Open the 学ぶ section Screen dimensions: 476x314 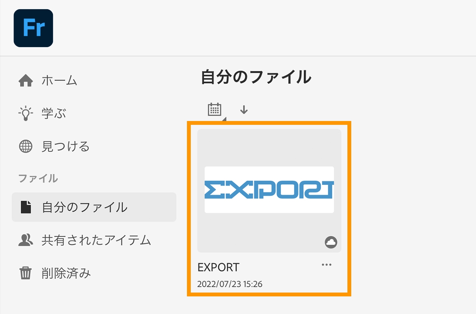tap(54, 114)
